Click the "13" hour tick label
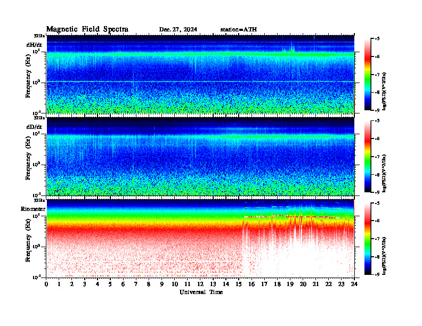The height and width of the screenshot is (326, 422). [x=213, y=284]
